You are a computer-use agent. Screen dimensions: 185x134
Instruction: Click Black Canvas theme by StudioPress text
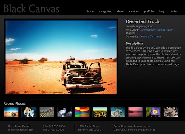[x=134, y=130]
